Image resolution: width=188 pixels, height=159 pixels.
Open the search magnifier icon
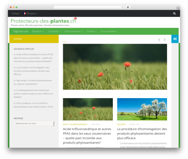point(174,14)
